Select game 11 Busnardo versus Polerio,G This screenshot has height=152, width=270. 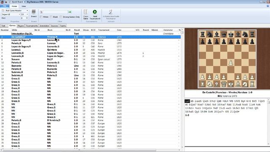point(90,66)
